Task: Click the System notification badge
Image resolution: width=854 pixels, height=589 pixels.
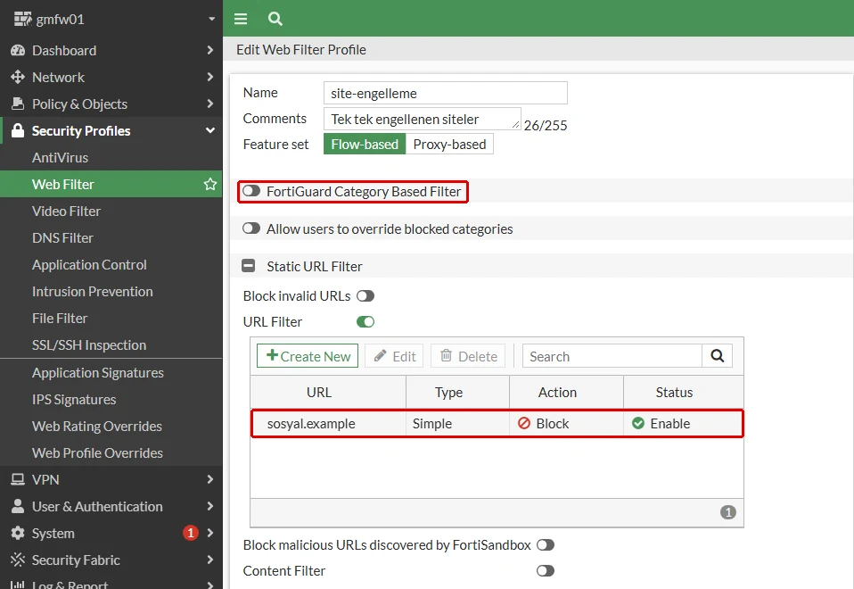Action: click(x=190, y=533)
